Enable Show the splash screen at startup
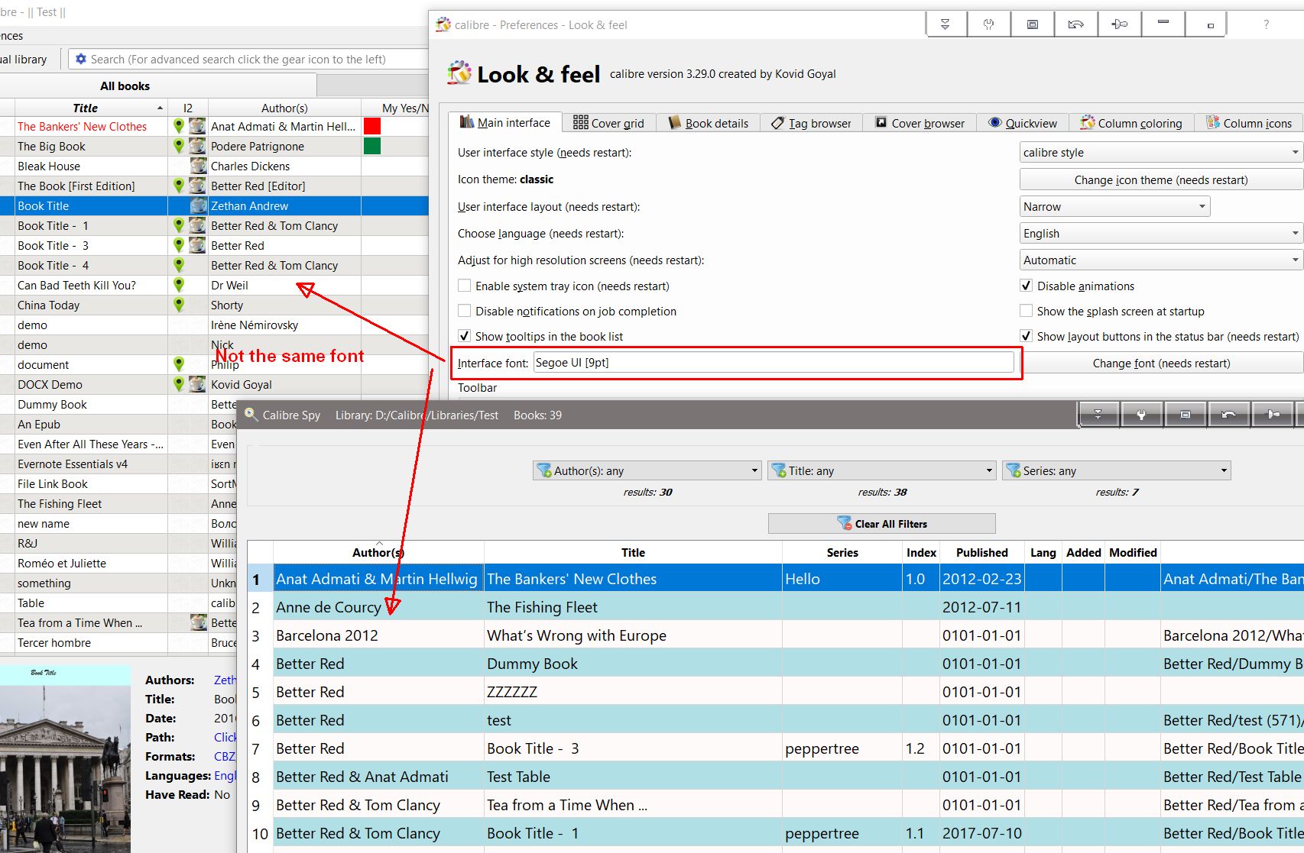1304x853 pixels. tap(1026, 311)
